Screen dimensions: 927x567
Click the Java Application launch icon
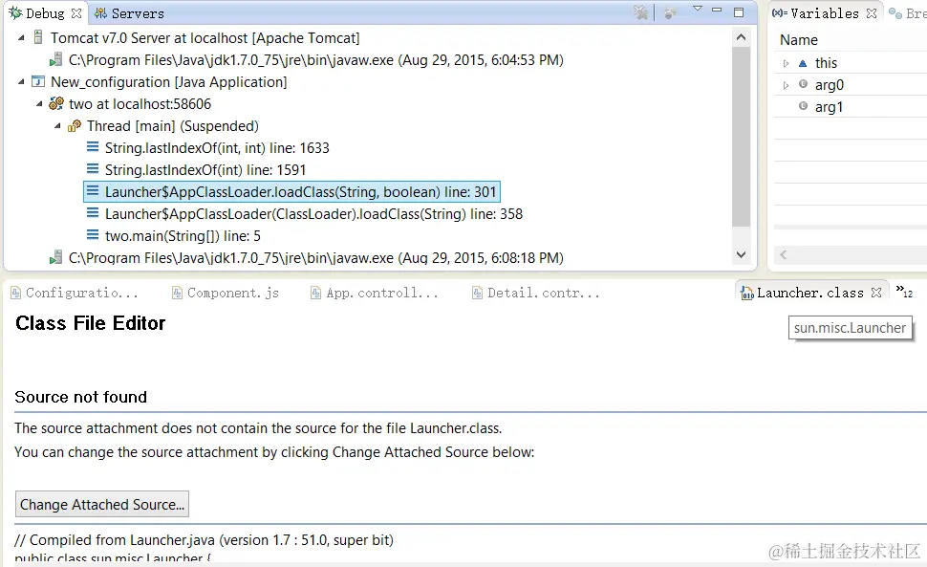[x=38, y=81]
